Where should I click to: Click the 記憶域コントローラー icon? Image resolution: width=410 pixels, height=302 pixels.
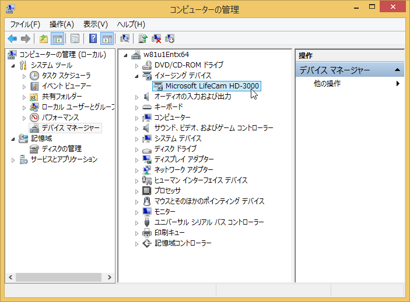[x=147, y=243]
